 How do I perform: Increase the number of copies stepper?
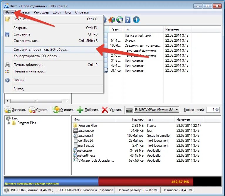coord(217,109)
